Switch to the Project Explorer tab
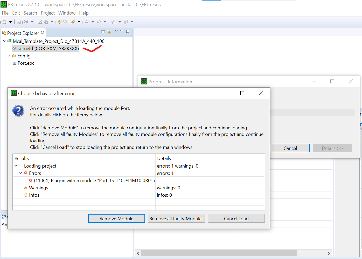362x259 pixels. tap(23, 33)
